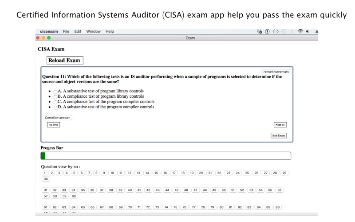Advance with the Next button
This screenshot has height=222, width=355.
(x=280, y=125)
